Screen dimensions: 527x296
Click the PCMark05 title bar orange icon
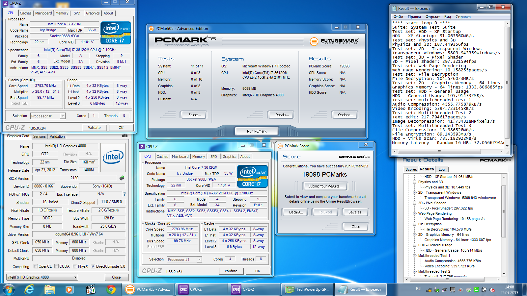151,29
